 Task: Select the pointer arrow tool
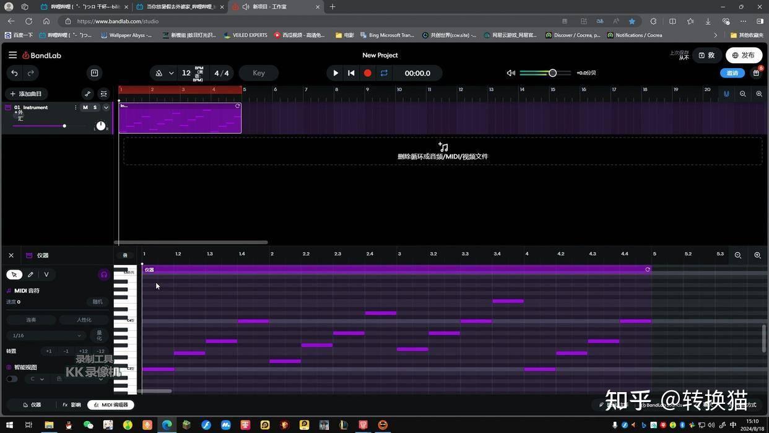pyautogui.click(x=14, y=274)
